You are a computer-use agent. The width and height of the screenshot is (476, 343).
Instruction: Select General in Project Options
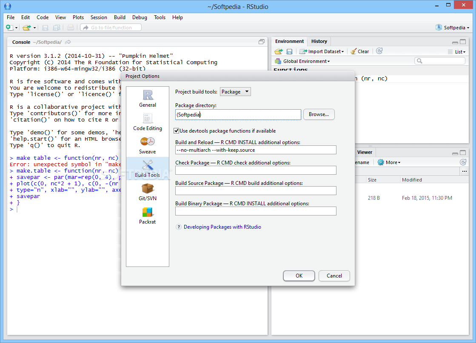[148, 99]
